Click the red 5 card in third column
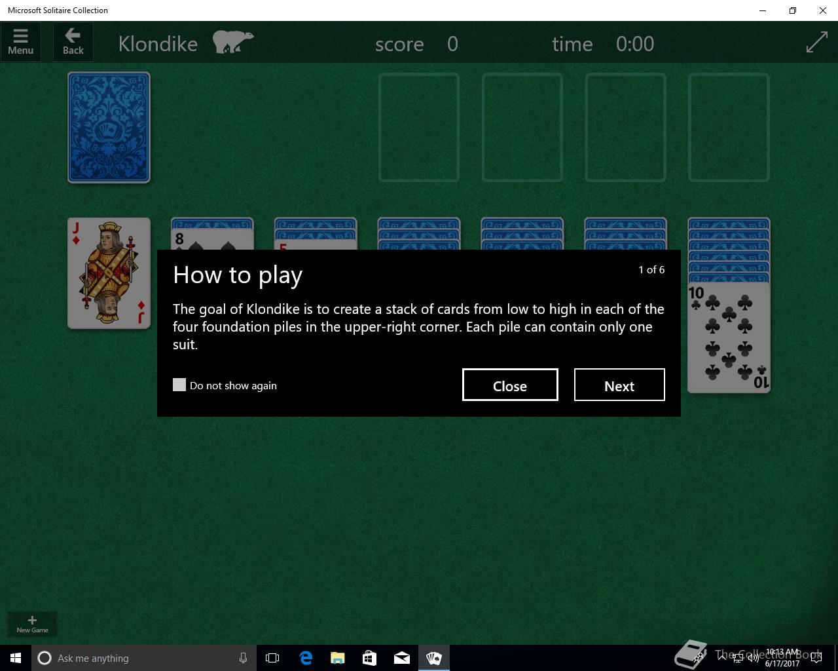 (316, 245)
